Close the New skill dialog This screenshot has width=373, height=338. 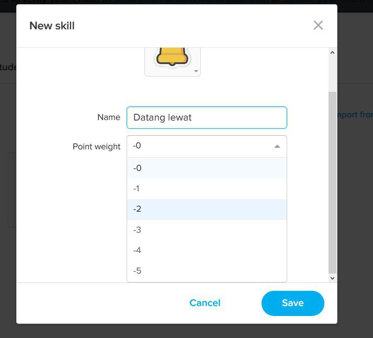coord(318,25)
